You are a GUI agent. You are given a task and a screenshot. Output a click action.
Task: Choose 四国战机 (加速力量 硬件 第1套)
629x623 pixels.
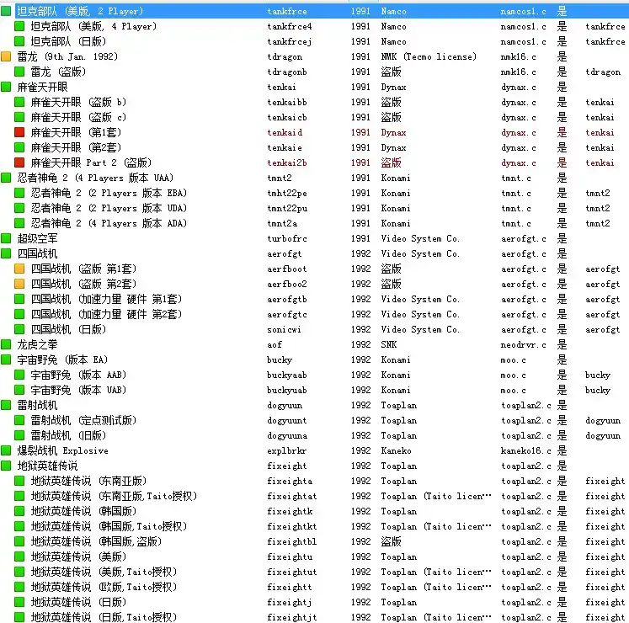click(106, 300)
